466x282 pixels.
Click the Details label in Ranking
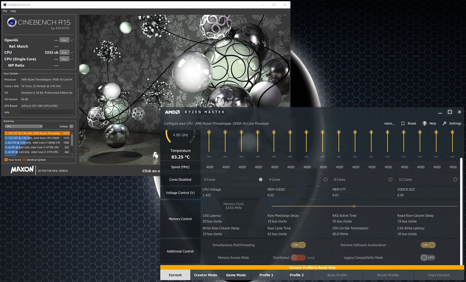[x=64, y=126]
